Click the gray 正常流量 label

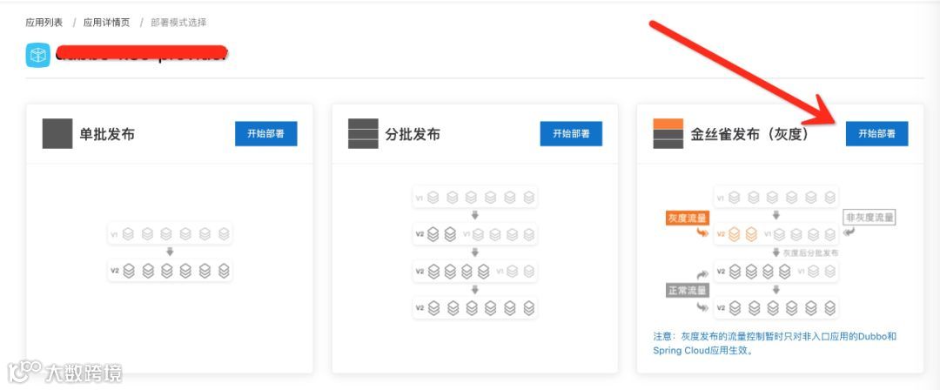coord(688,291)
